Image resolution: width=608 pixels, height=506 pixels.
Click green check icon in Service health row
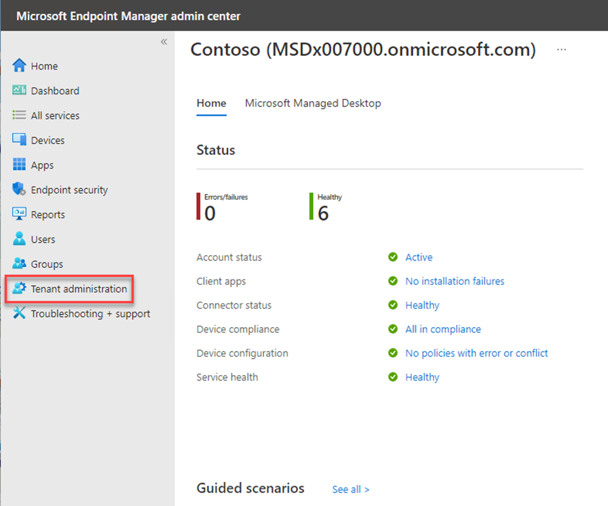(x=393, y=377)
